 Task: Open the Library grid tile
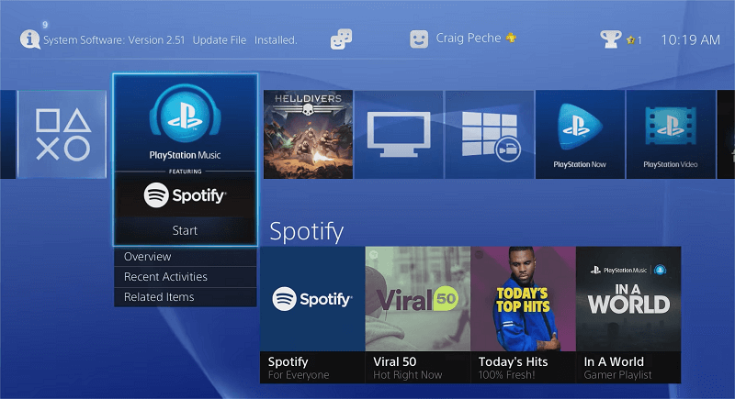(x=490, y=135)
